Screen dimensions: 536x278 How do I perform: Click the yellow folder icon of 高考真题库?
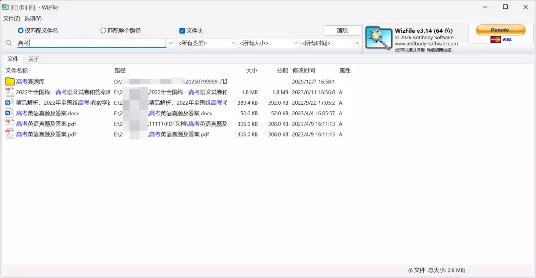click(x=10, y=81)
